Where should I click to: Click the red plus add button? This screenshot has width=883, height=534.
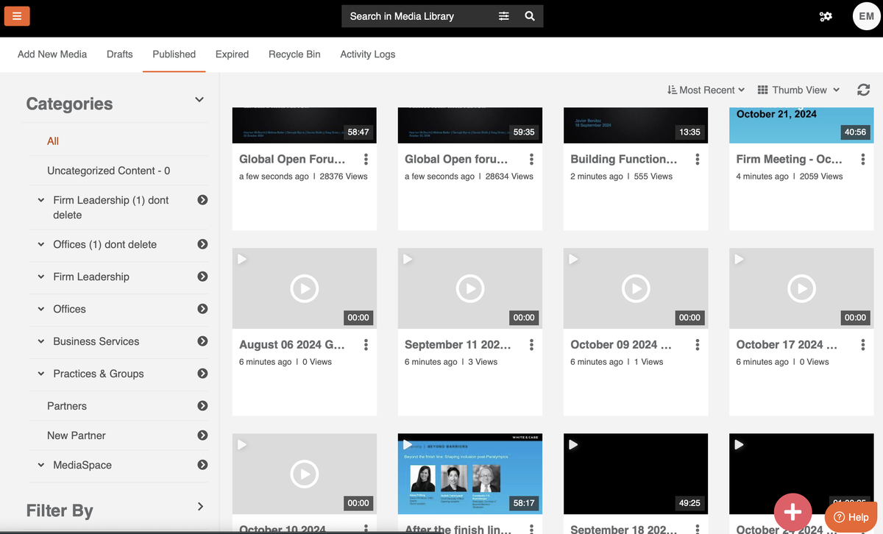(792, 511)
